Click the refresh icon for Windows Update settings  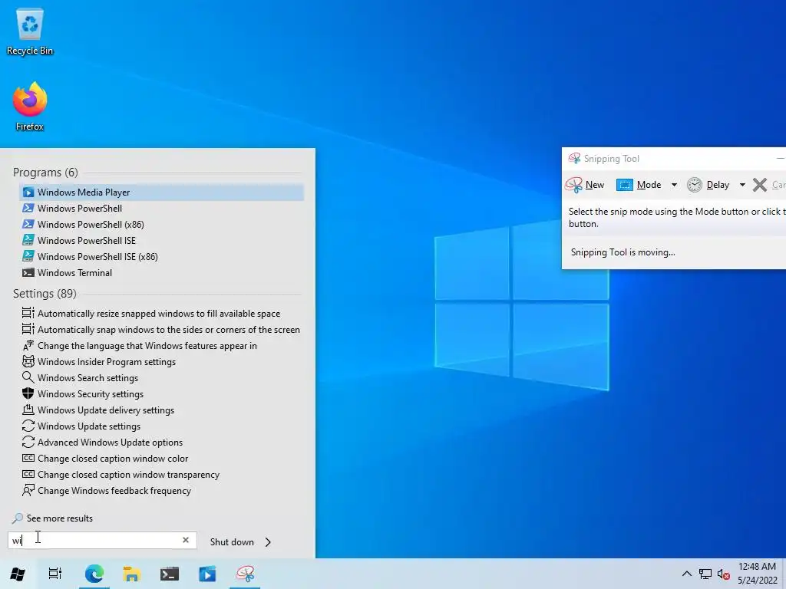coord(28,426)
